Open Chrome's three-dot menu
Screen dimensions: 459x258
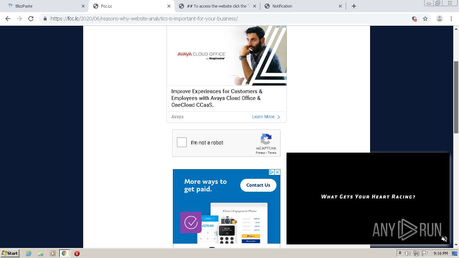[x=451, y=19]
